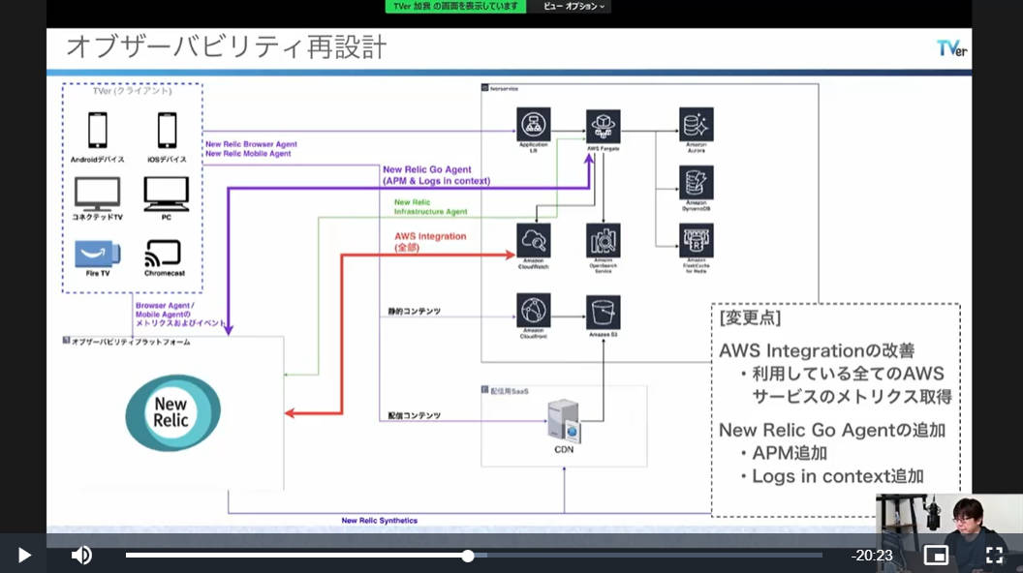Play the video
This screenshot has width=1023, height=573.
[x=24, y=555]
